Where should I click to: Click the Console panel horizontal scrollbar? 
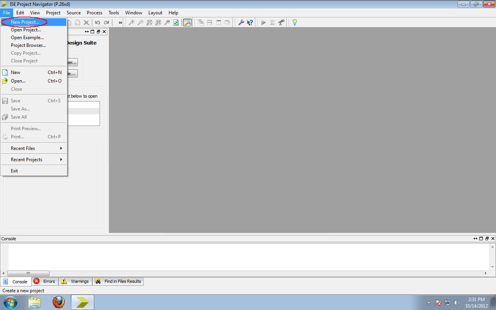(28, 273)
